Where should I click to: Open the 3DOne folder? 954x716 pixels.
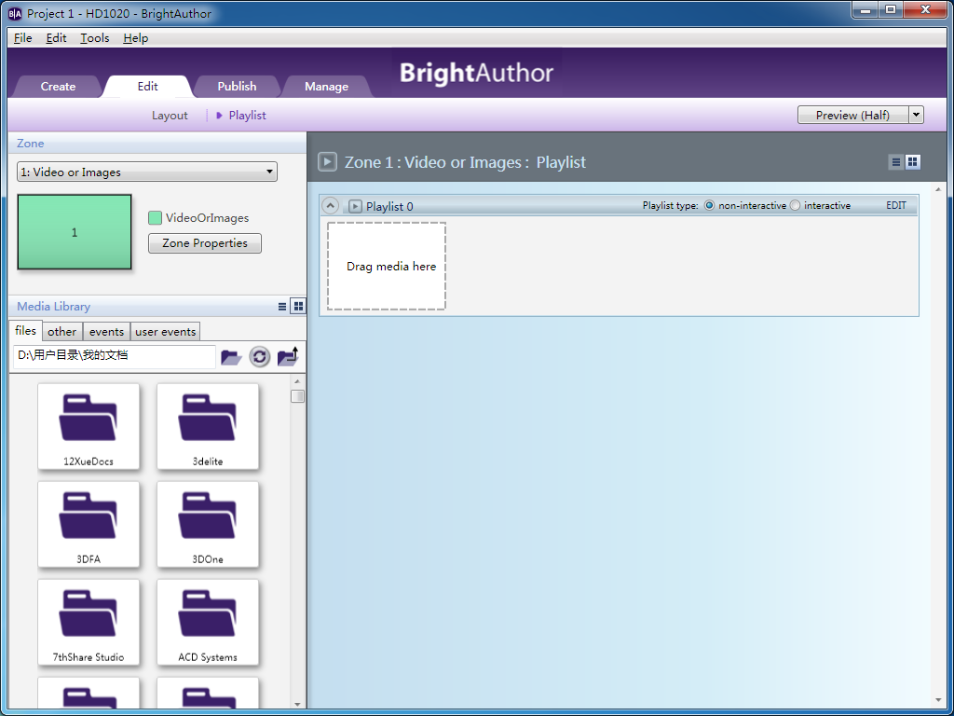coord(208,524)
